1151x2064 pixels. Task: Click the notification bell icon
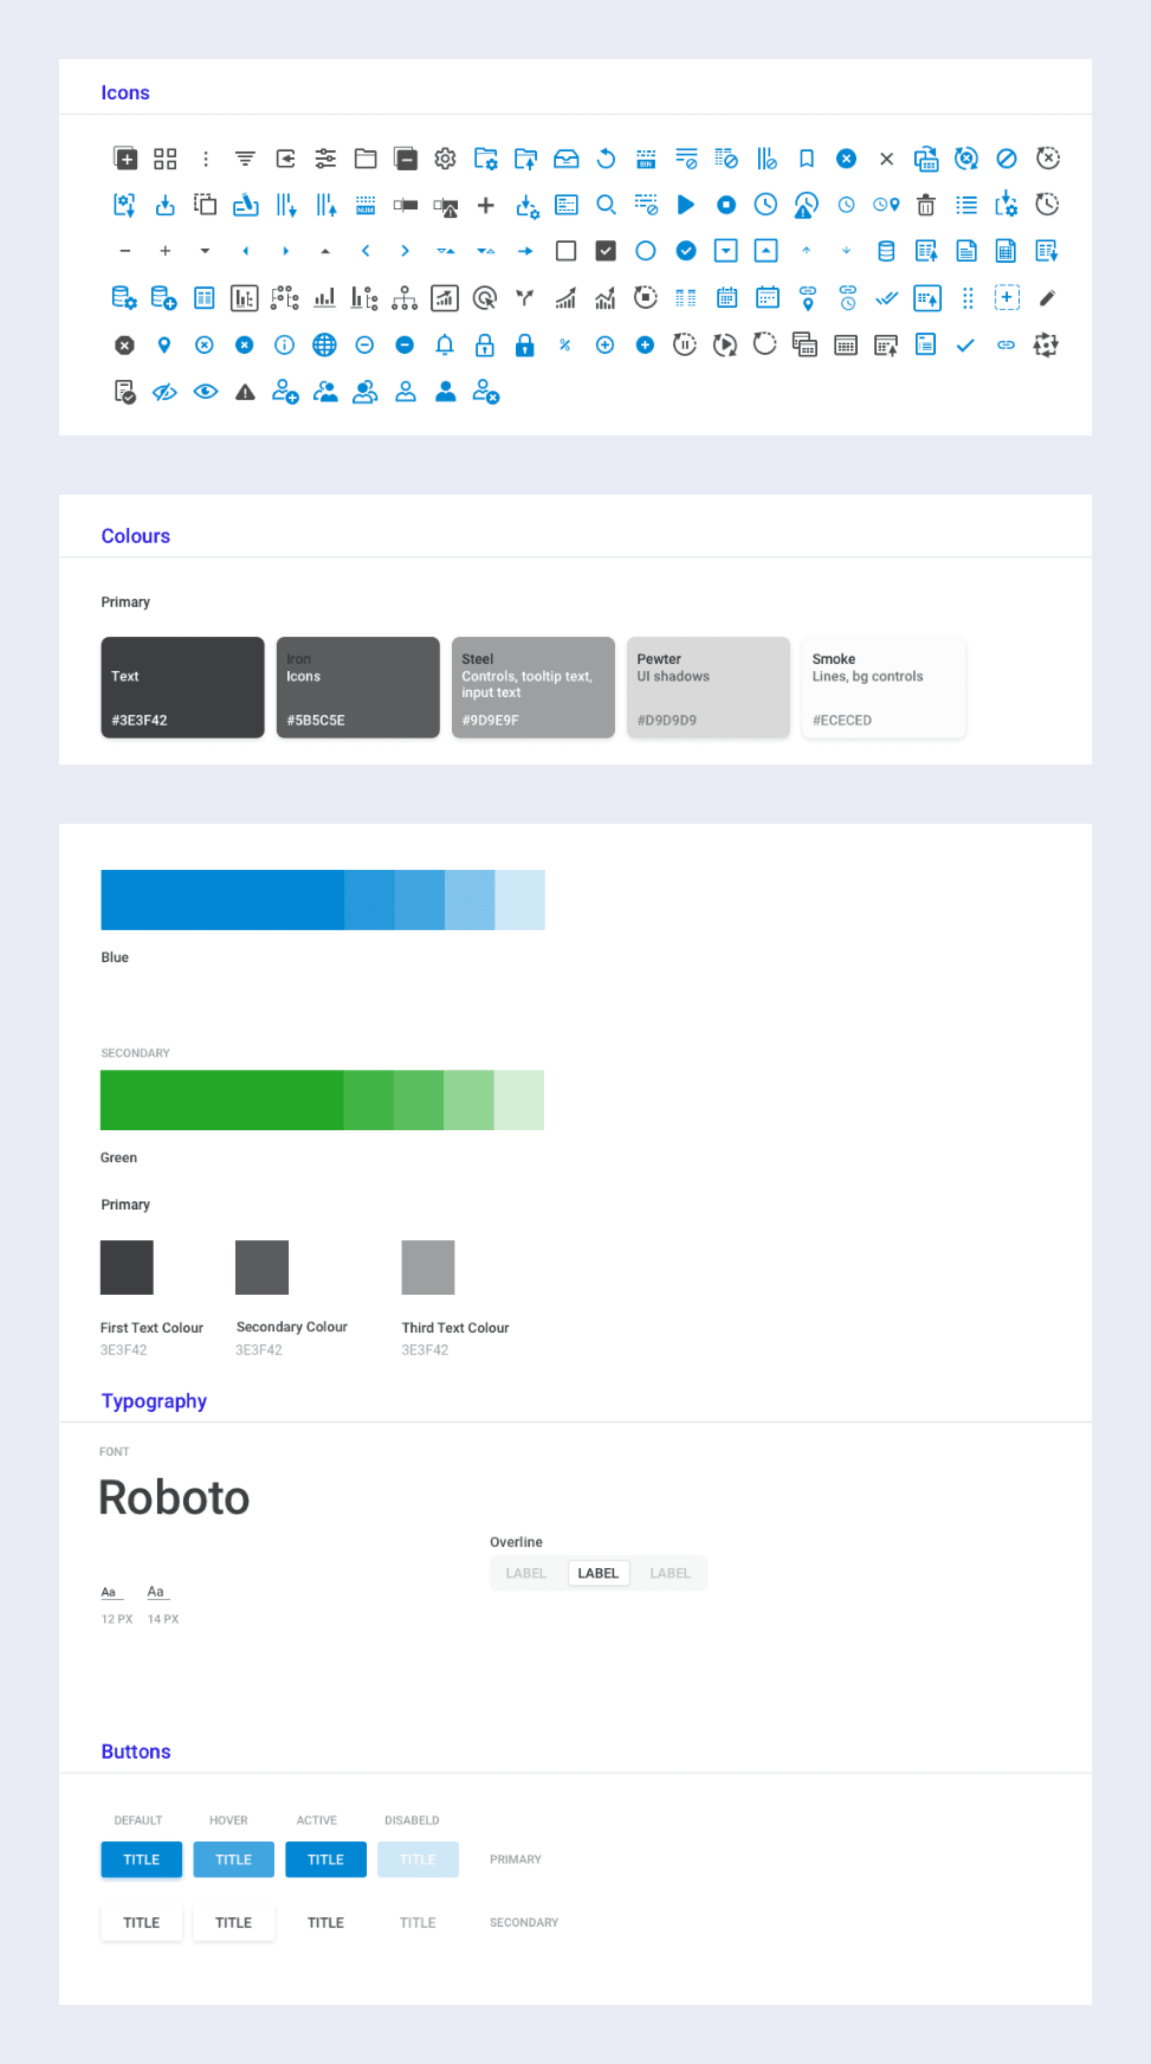coord(445,344)
